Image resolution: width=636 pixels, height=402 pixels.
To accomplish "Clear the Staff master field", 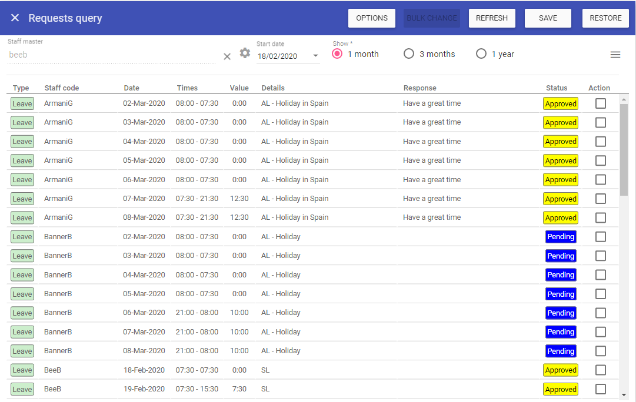I will pos(227,56).
